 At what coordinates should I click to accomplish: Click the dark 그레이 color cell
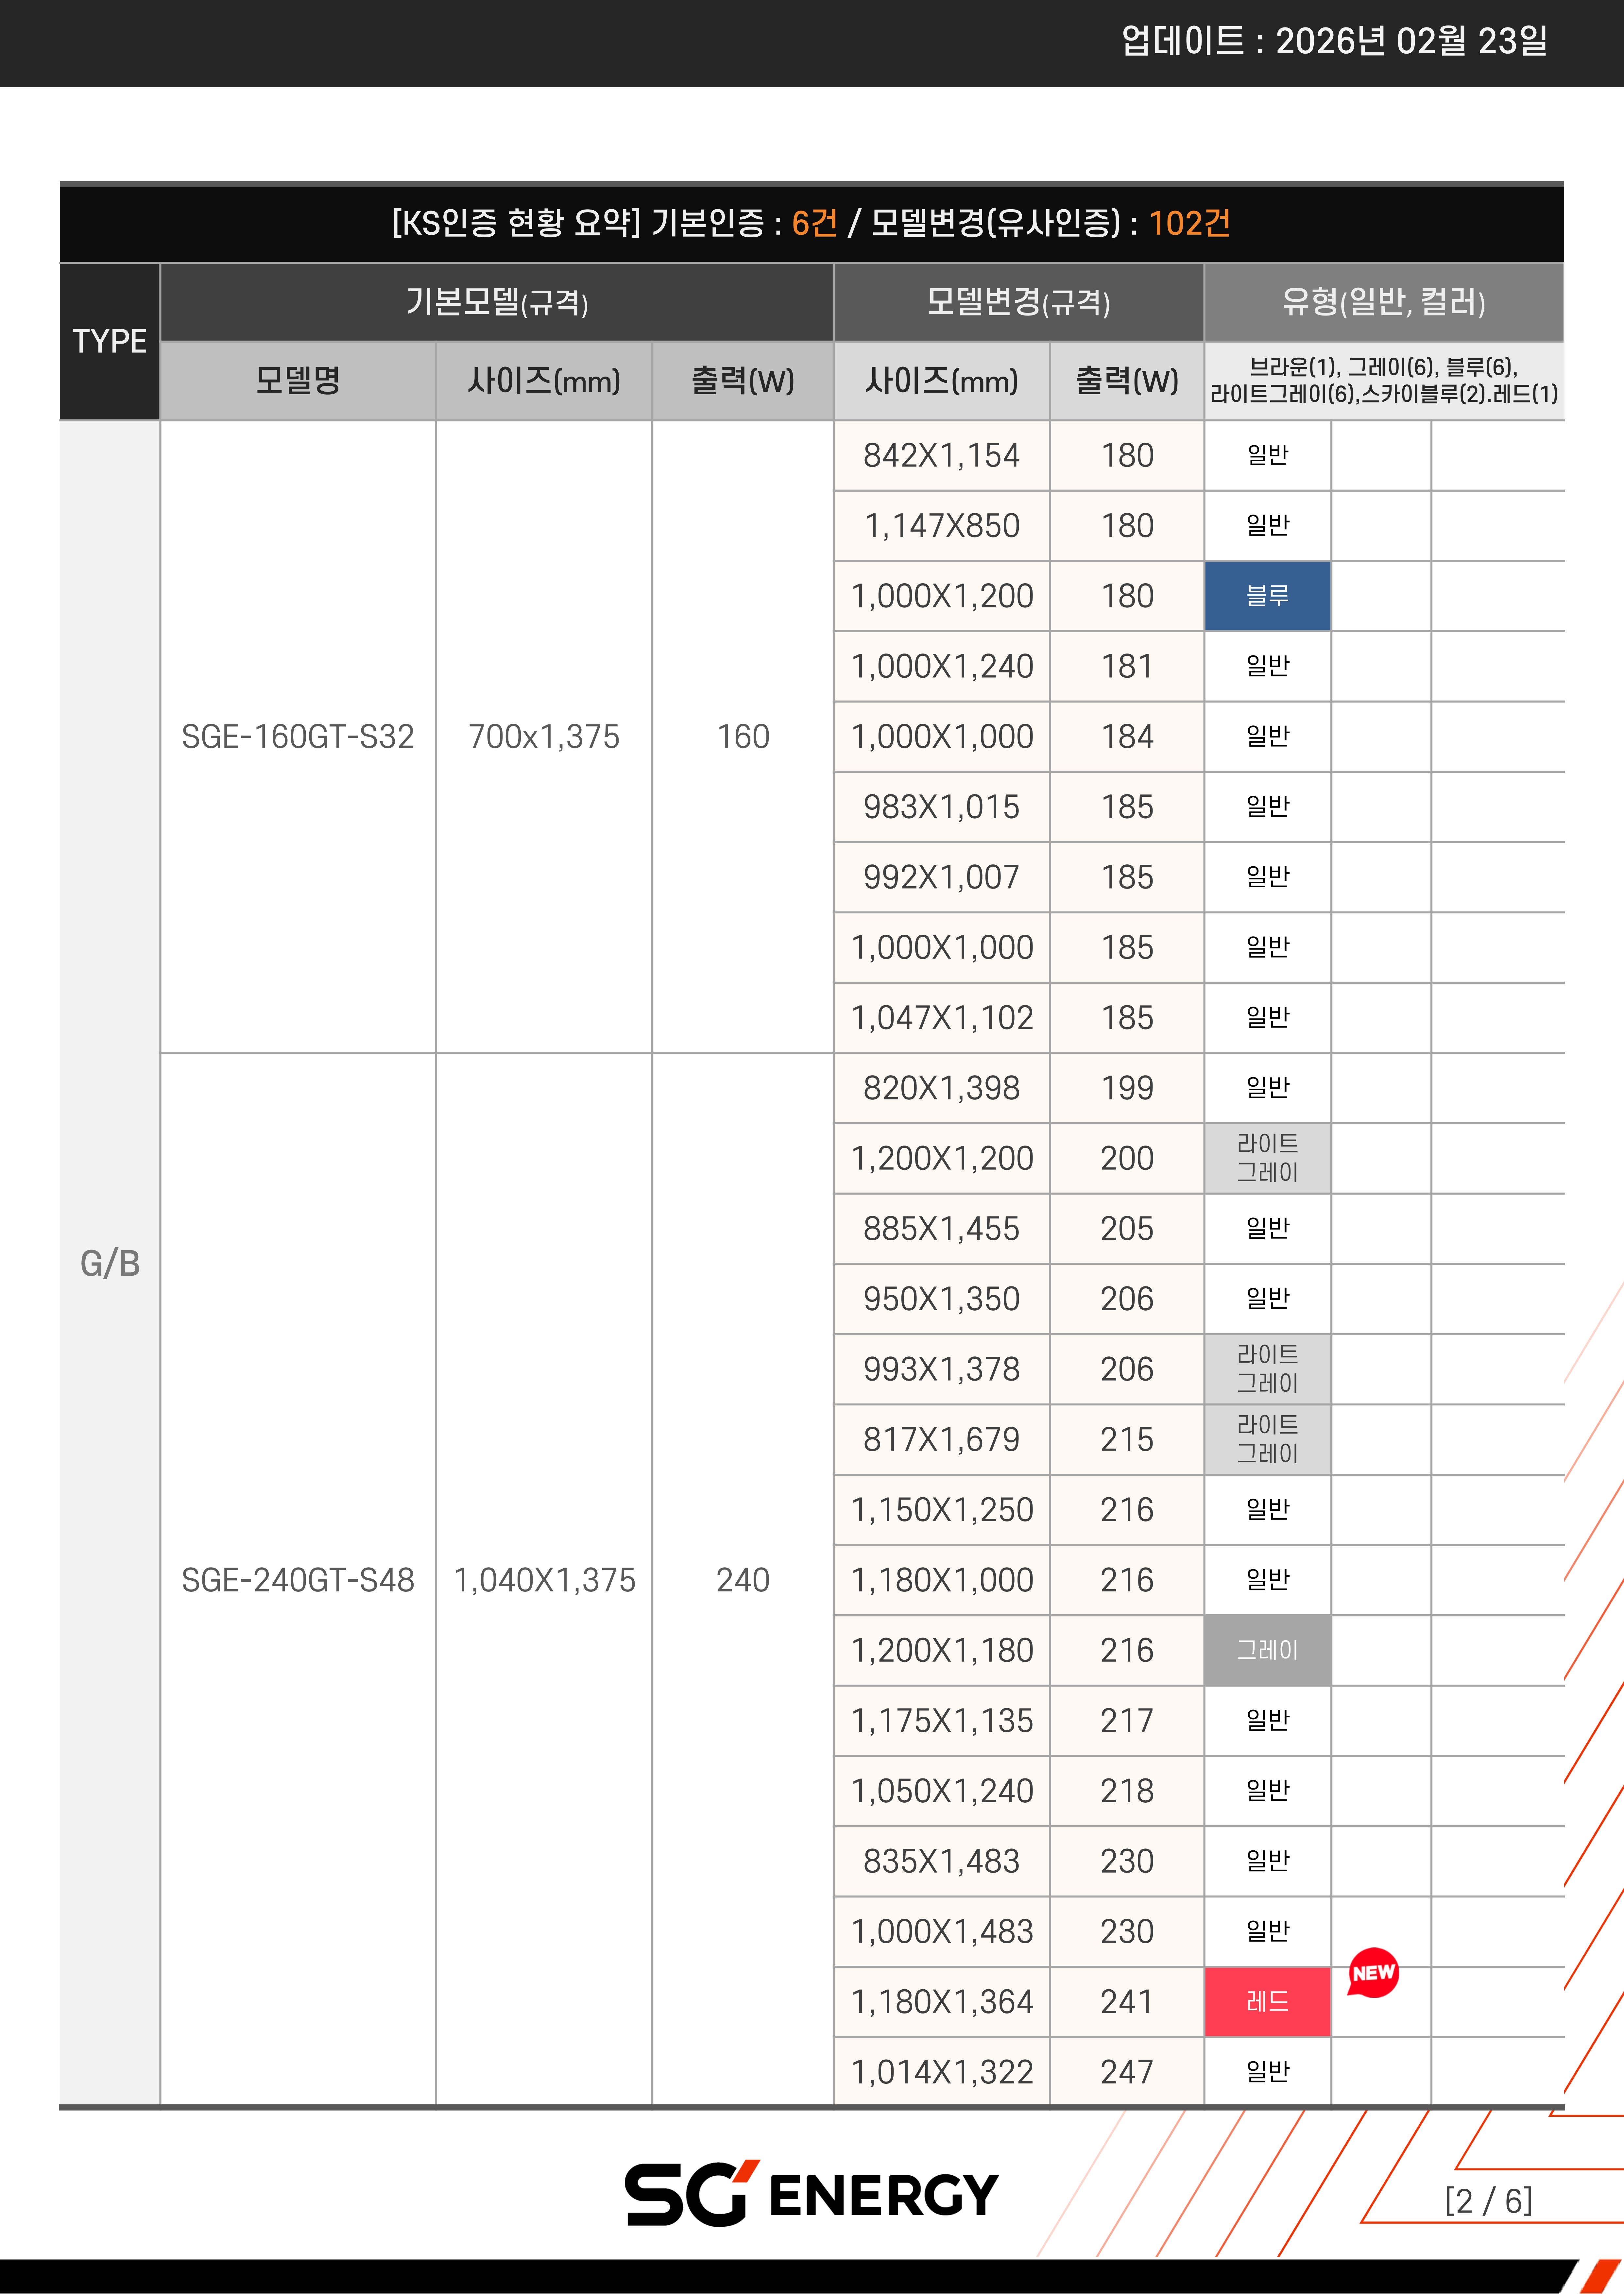(1267, 1650)
